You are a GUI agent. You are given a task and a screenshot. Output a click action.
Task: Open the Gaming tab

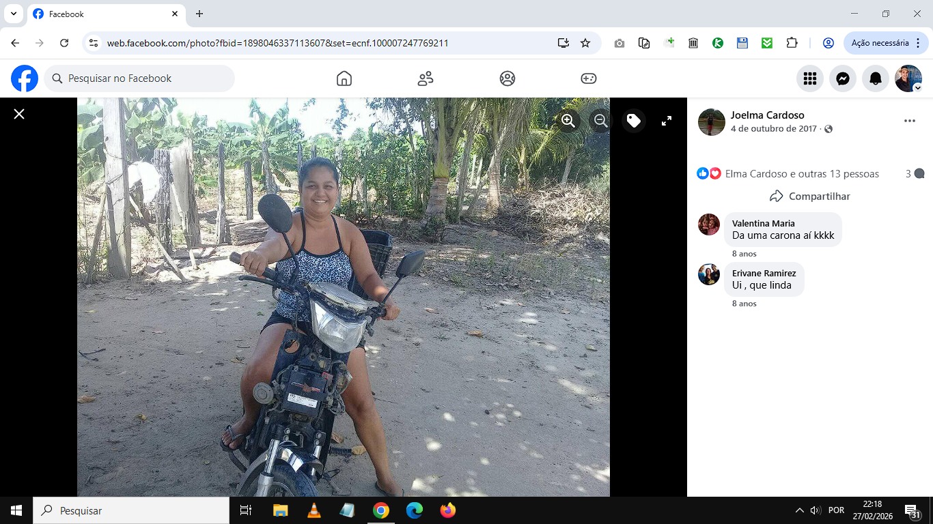589,78
